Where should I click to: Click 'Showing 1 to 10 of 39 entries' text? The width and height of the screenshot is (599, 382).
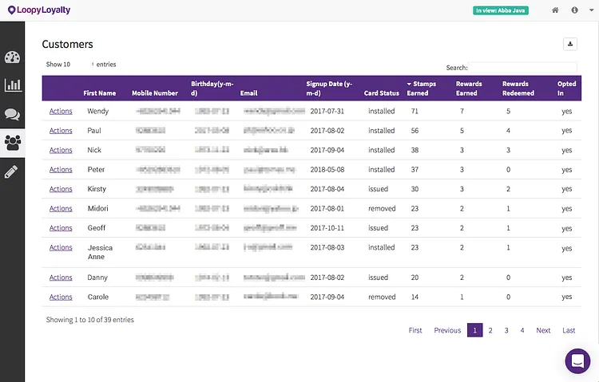[89, 320]
